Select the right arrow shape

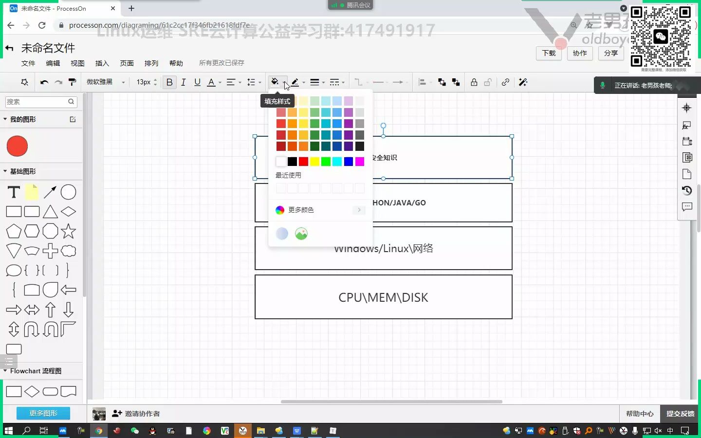(14, 310)
